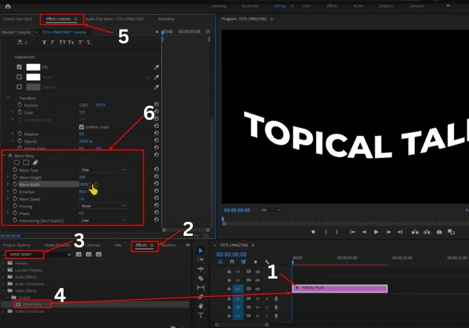Screen dimensions: 469x328
Task: Open the Antialiasing dropdown
Action: click(103, 220)
